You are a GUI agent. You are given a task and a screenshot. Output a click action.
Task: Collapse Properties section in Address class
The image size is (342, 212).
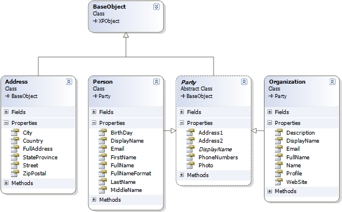6,123
